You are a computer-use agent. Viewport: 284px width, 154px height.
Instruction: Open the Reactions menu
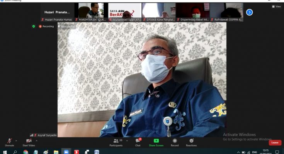pyautogui.click(x=191, y=142)
